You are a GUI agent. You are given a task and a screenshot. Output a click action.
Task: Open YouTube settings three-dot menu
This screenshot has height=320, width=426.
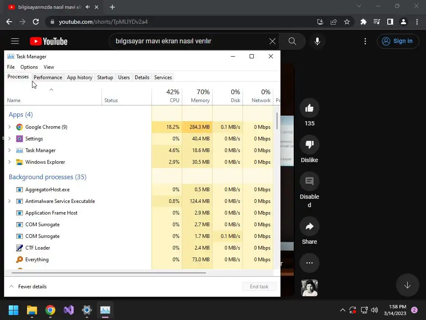(x=365, y=41)
